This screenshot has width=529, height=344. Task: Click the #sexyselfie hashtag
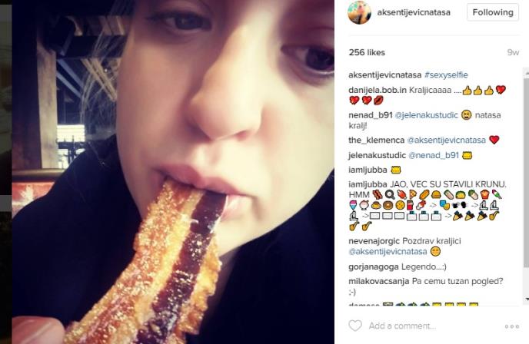[x=446, y=75]
